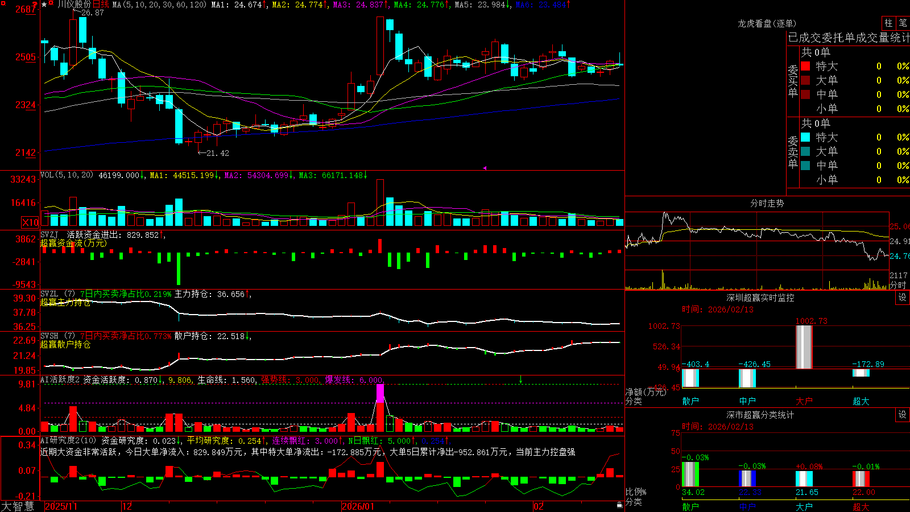The width and height of the screenshot is (910, 512).
Task: Click the 活跃资金进出: 829.852 value
Action: tap(113, 235)
